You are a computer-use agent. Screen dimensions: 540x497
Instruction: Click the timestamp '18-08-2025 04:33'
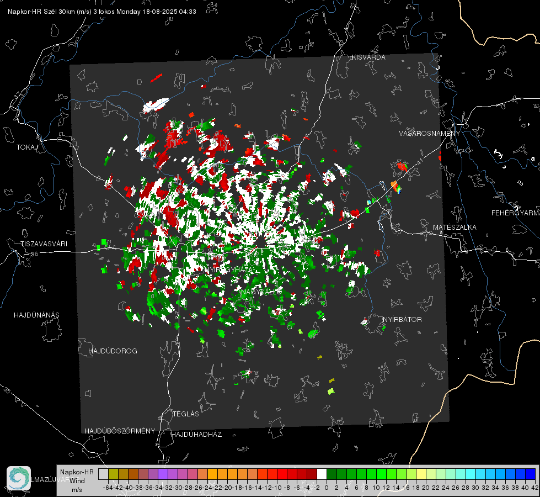[169, 12]
